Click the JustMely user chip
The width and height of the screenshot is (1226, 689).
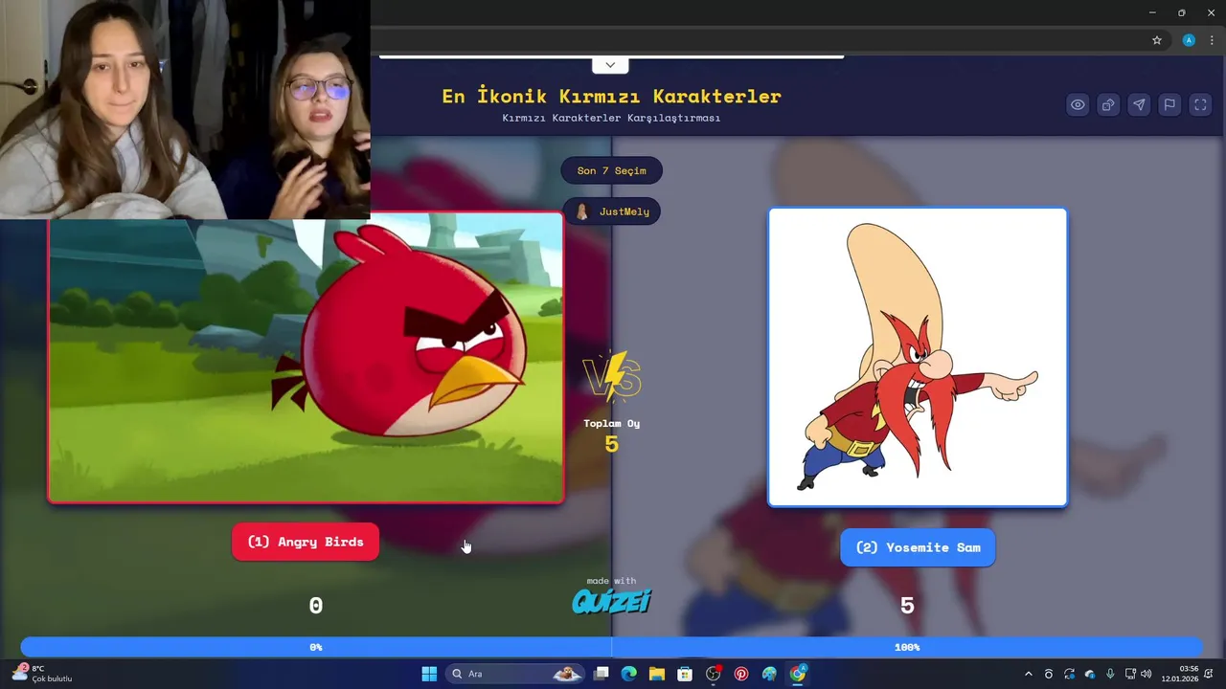click(611, 211)
